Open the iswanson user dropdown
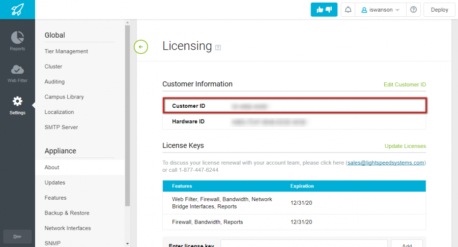This screenshot has height=247, width=458. coord(380,10)
